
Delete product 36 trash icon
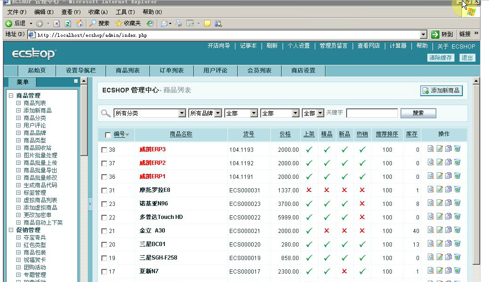pos(457,176)
